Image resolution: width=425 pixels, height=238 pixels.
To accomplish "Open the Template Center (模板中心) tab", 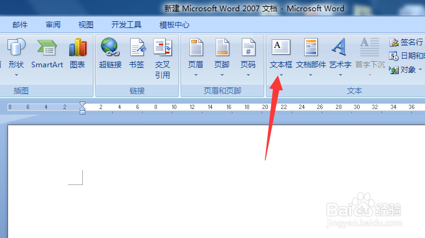I will click(x=174, y=25).
